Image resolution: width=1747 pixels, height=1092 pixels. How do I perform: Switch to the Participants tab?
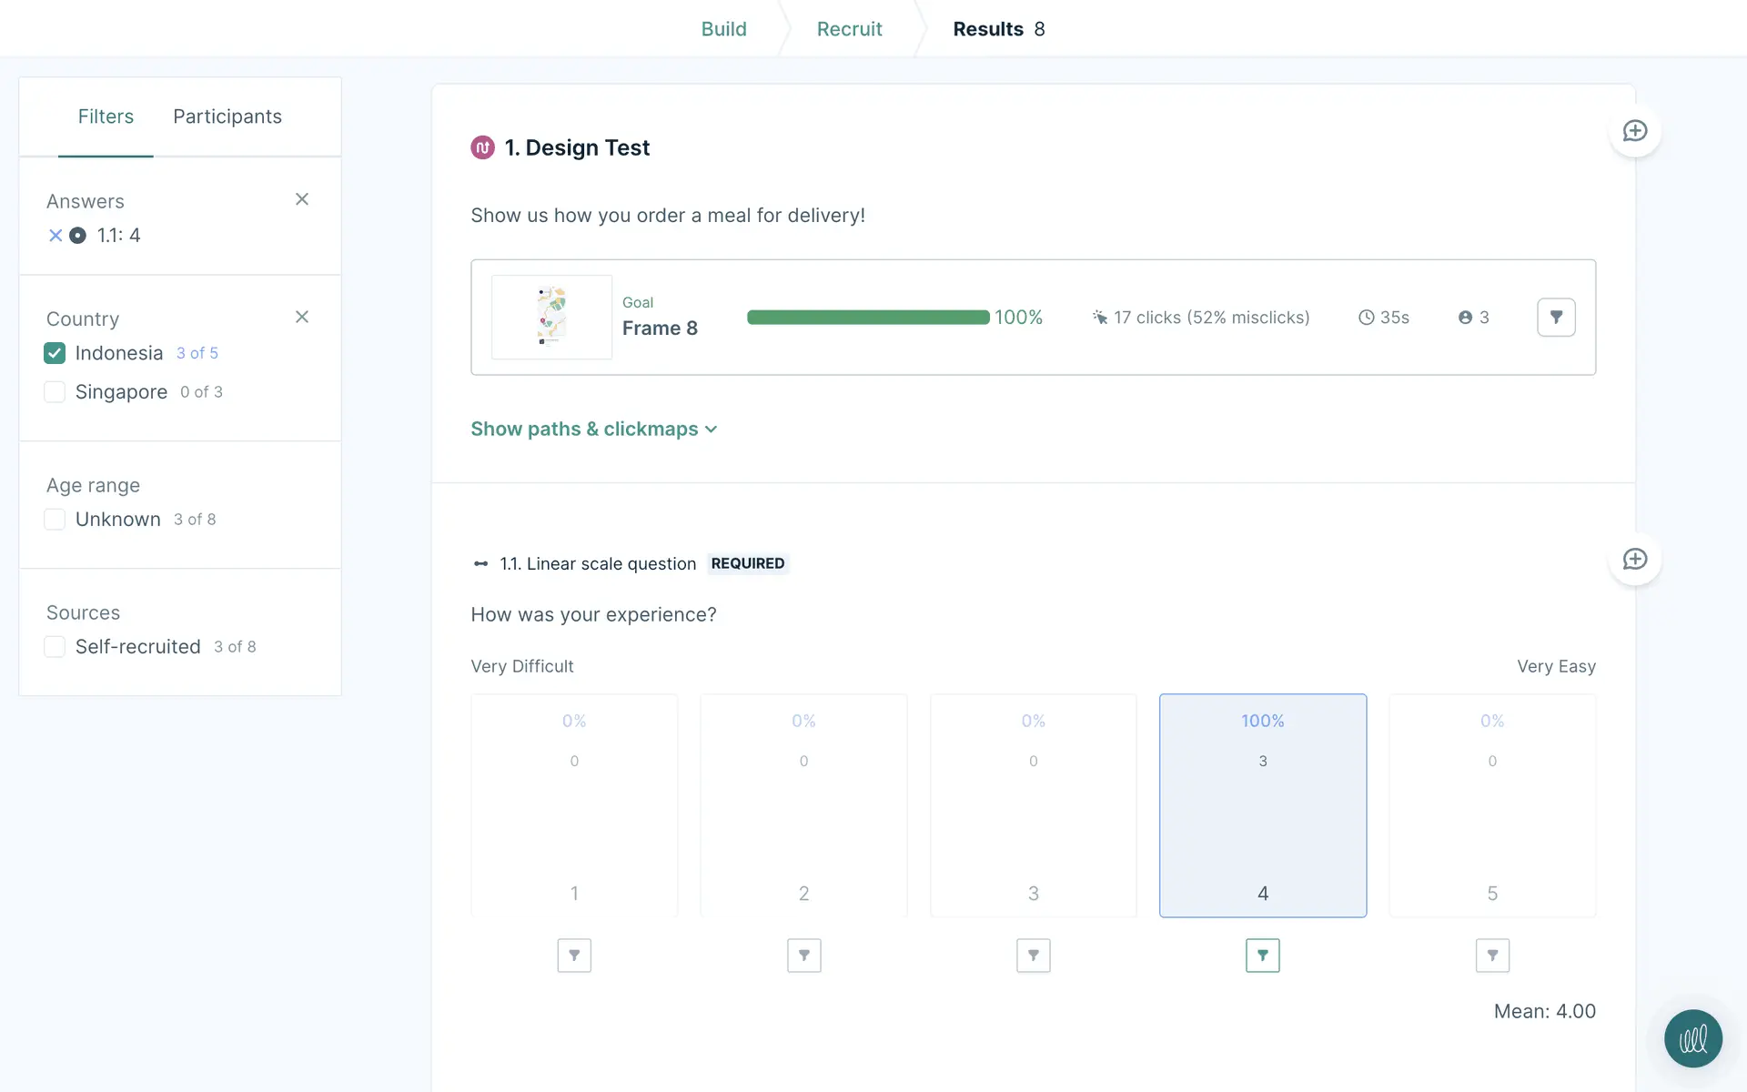pyautogui.click(x=227, y=116)
